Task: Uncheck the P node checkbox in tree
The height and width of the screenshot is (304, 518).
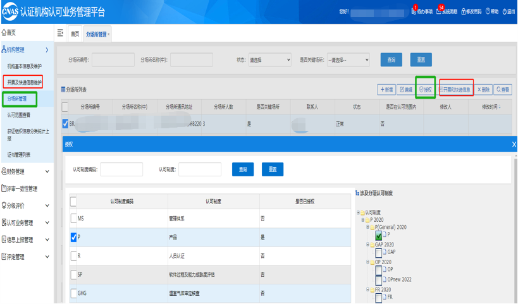Action: click(x=379, y=235)
